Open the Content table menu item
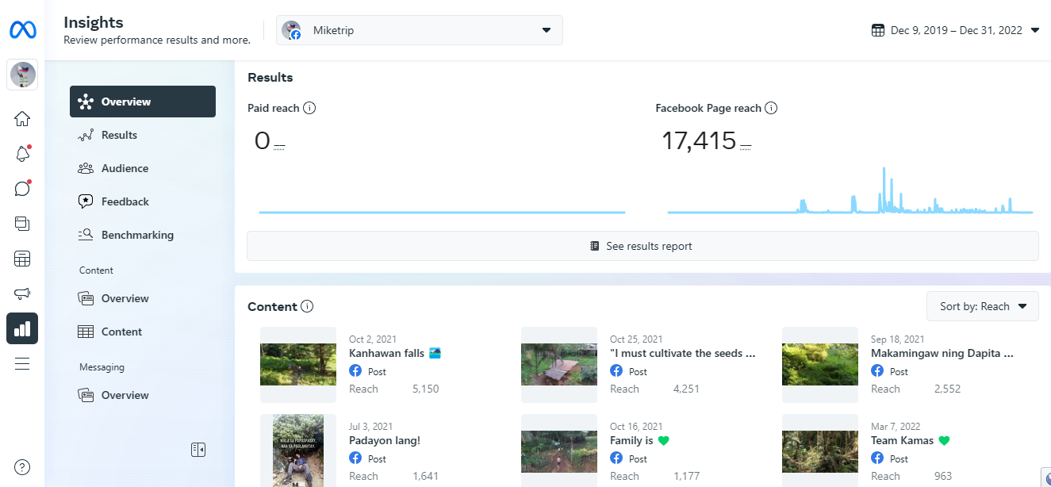Screen dimensions: 1051x487 143,332
